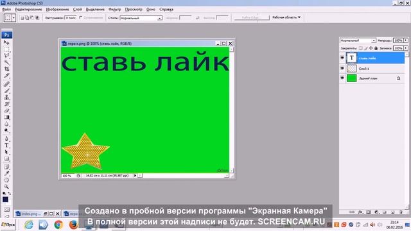The height and width of the screenshot is (231, 411).
Task: Toggle lock transparent pixels
Action: click(x=361, y=48)
